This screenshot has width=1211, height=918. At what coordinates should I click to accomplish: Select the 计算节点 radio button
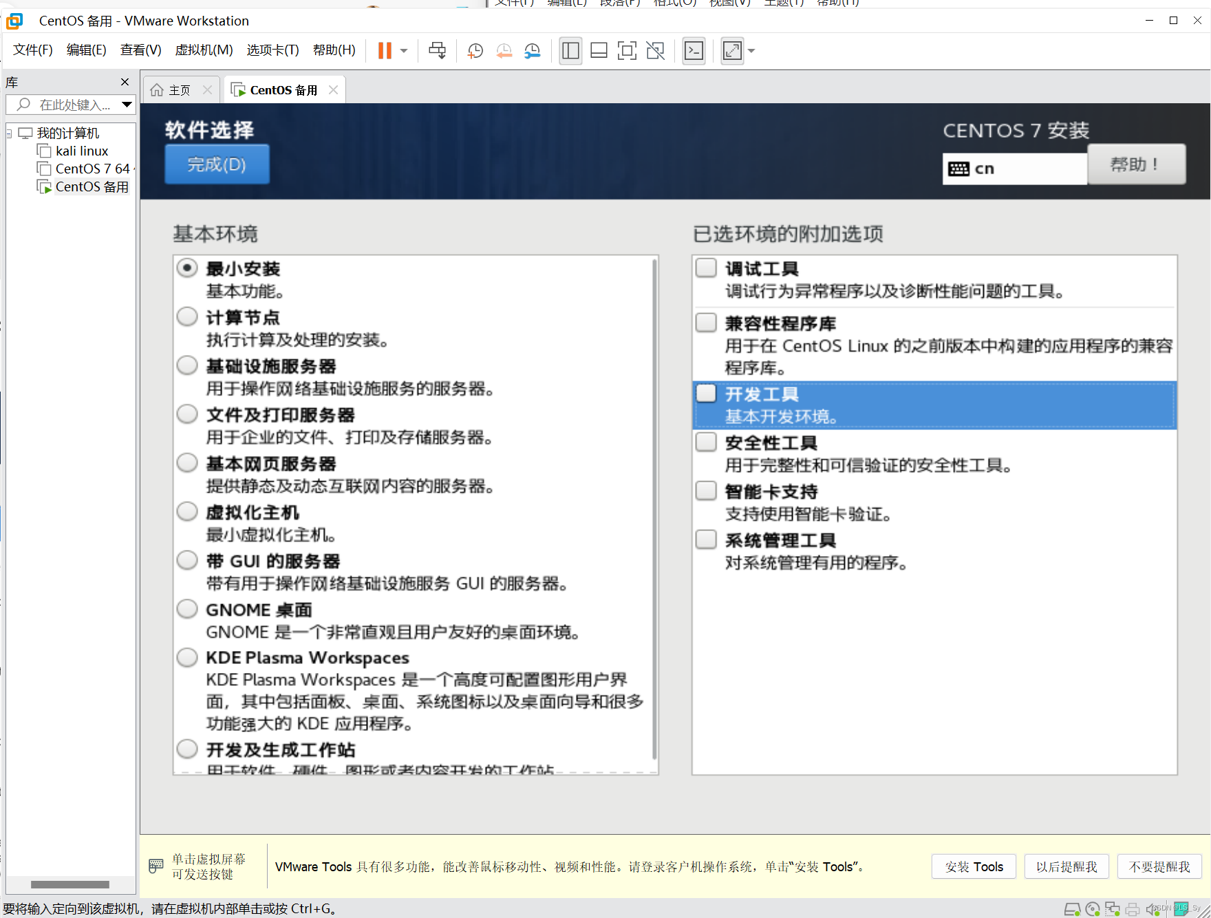point(187,317)
